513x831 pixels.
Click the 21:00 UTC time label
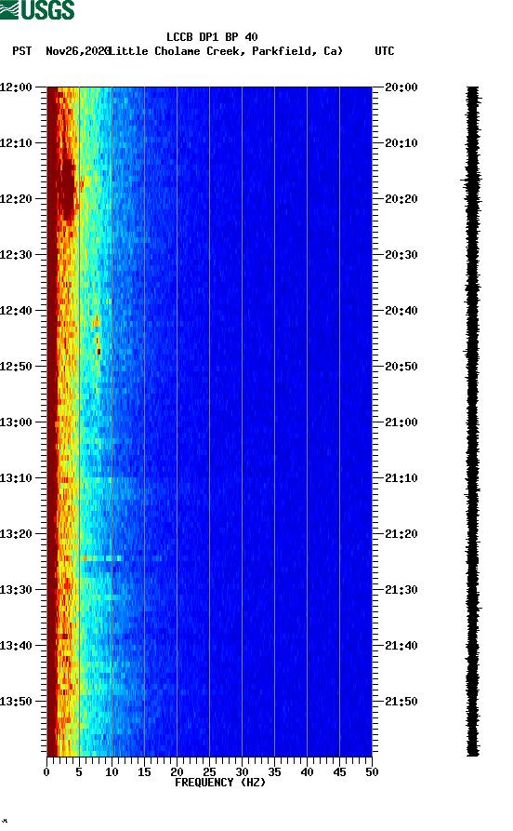click(x=401, y=422)
